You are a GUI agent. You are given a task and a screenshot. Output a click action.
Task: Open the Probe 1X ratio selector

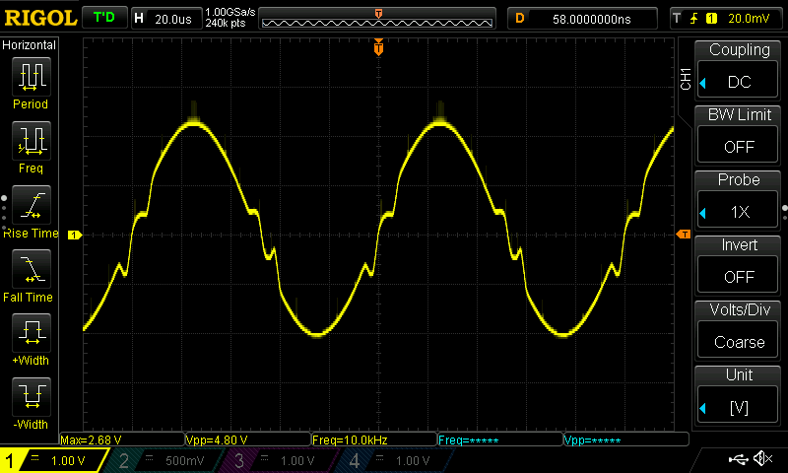(740, 200)
